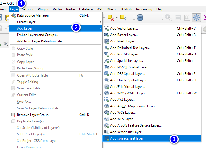Open the HCMGIS menu
The width and height of the screenshot is (206, 148).
click(126, 9)
